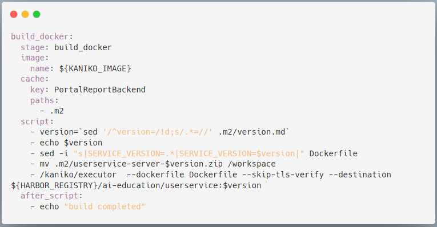Click the "build completed" string
The height and width of the screenshot is (227, 437).
tap(105, 206)
